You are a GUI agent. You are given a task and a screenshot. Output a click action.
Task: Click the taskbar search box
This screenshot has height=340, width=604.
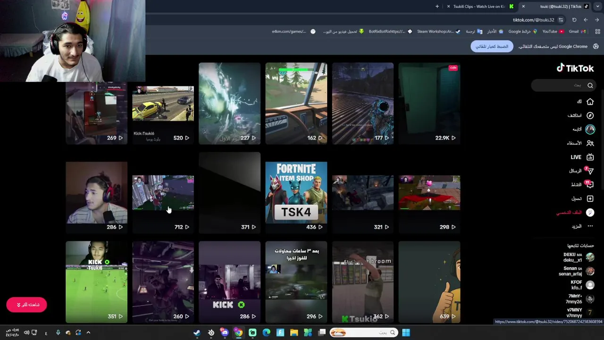pyautogui.click(x=363, y=333)
